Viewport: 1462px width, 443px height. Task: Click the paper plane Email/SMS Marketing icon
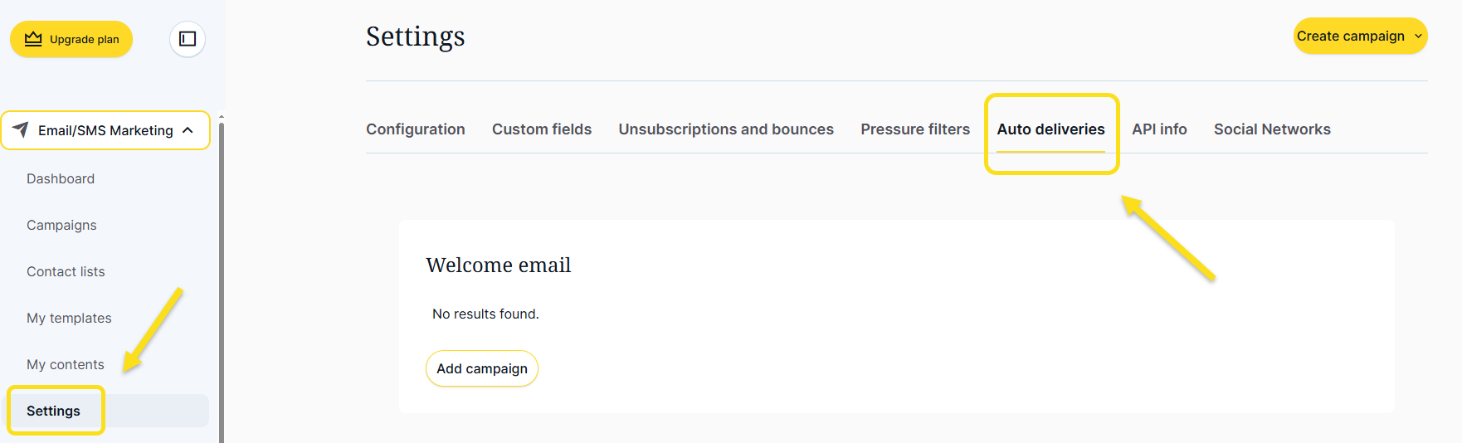(21, 130)
